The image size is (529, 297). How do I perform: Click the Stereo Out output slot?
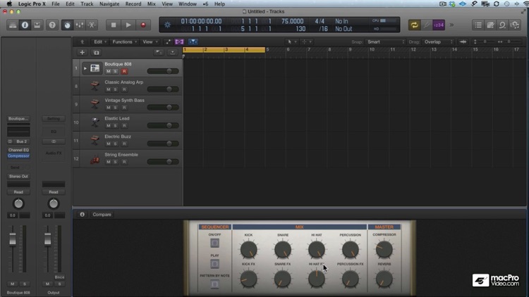coord(18,177)
